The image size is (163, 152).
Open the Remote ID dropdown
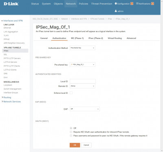pyautogui.click(x=82, y=86)
